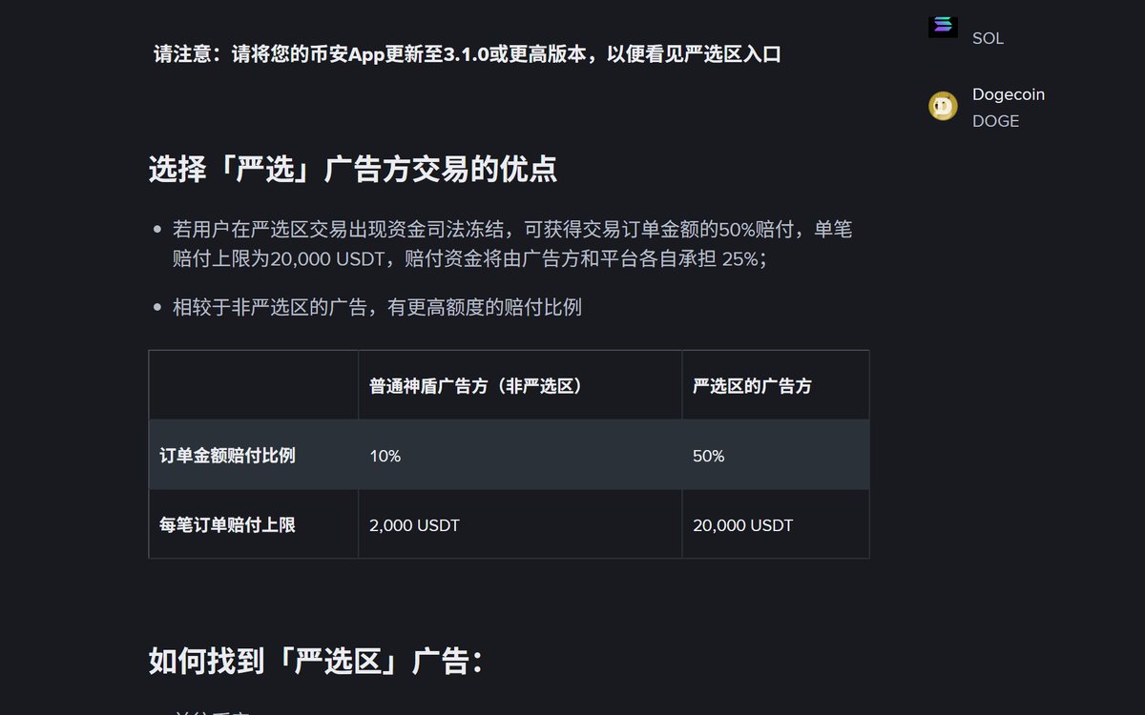Select the 10% table cell
This screenshot has width=1145, height=715.
click(x=520, y=455)
